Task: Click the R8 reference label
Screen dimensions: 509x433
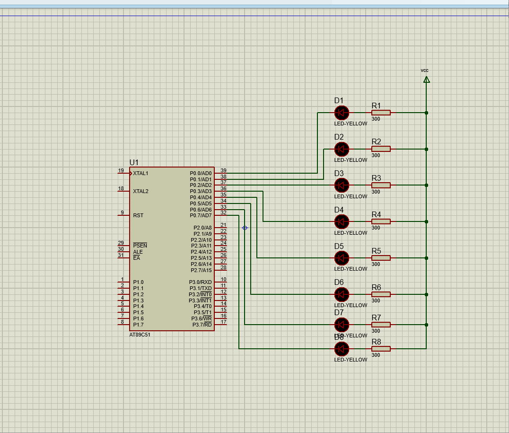Action: coord(376,342)
